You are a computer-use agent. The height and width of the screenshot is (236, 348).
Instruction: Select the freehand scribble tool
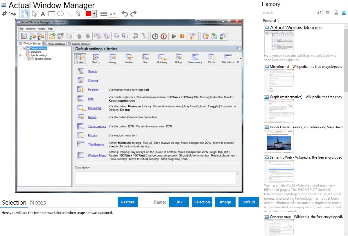[x=78, y=14]
